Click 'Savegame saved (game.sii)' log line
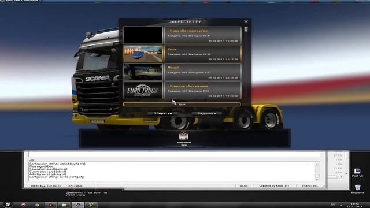 [x=49, y=169]
